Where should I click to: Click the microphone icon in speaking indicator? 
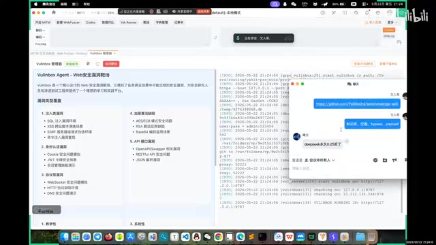238,38
